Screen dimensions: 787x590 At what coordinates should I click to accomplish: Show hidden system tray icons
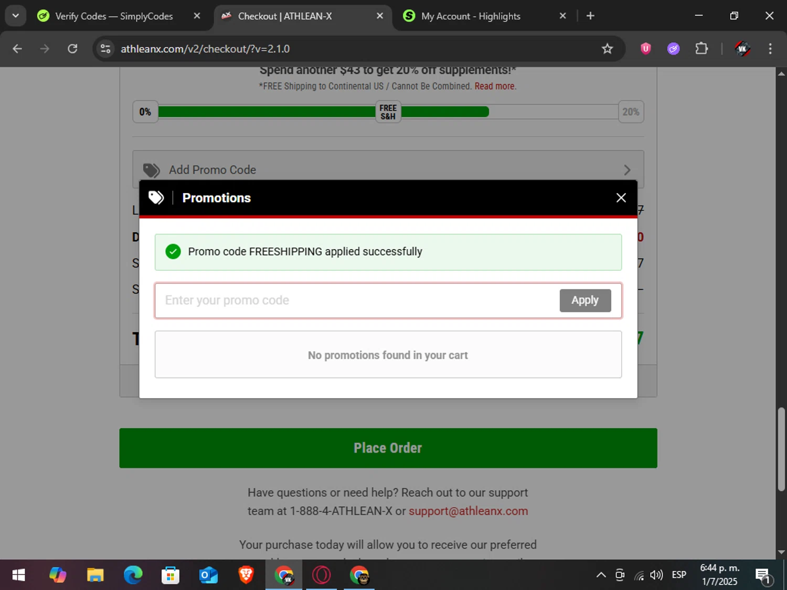point(601,575)
